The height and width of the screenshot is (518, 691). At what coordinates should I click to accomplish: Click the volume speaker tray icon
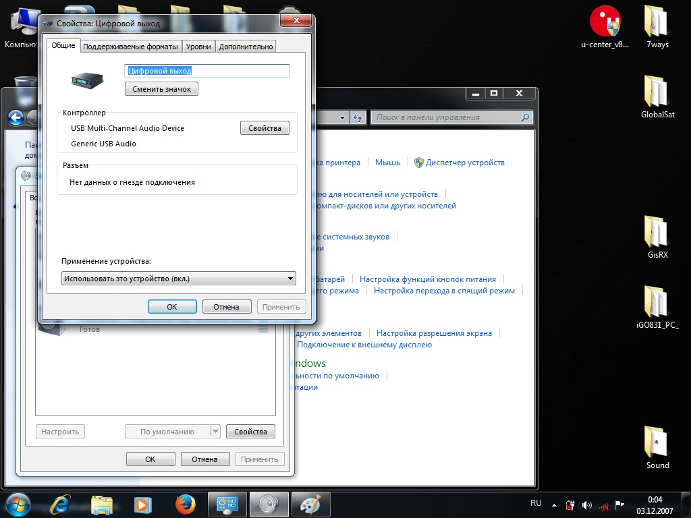[586, 505]
